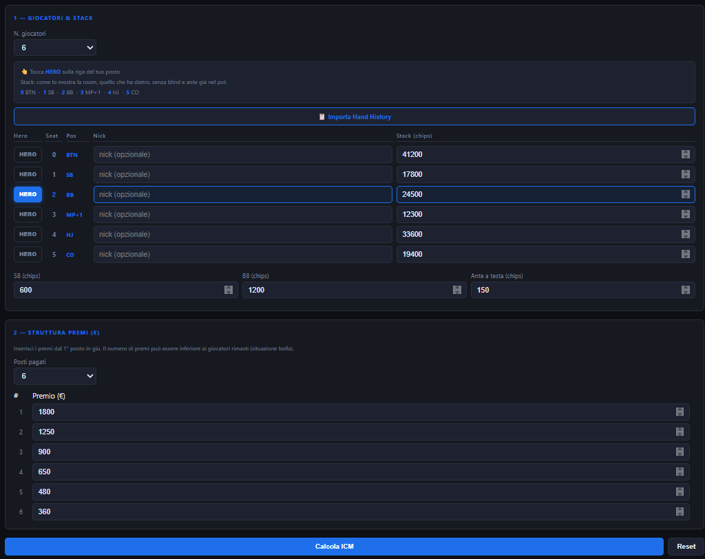Screen dimensions: 705x559
Task: Focus the nick field for BTN seat
Action: [x=243, y=154]
